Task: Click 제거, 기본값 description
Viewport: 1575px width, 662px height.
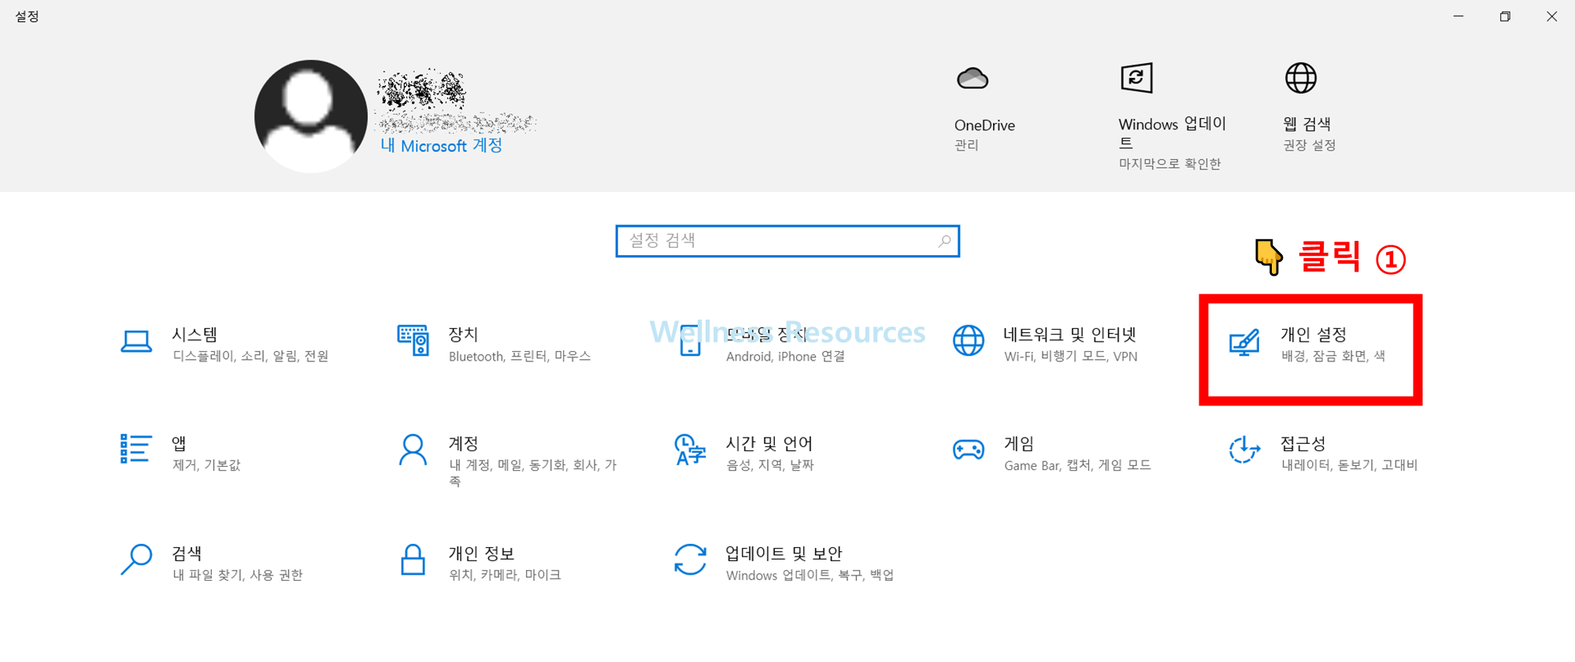Action: tap(206, 465)
